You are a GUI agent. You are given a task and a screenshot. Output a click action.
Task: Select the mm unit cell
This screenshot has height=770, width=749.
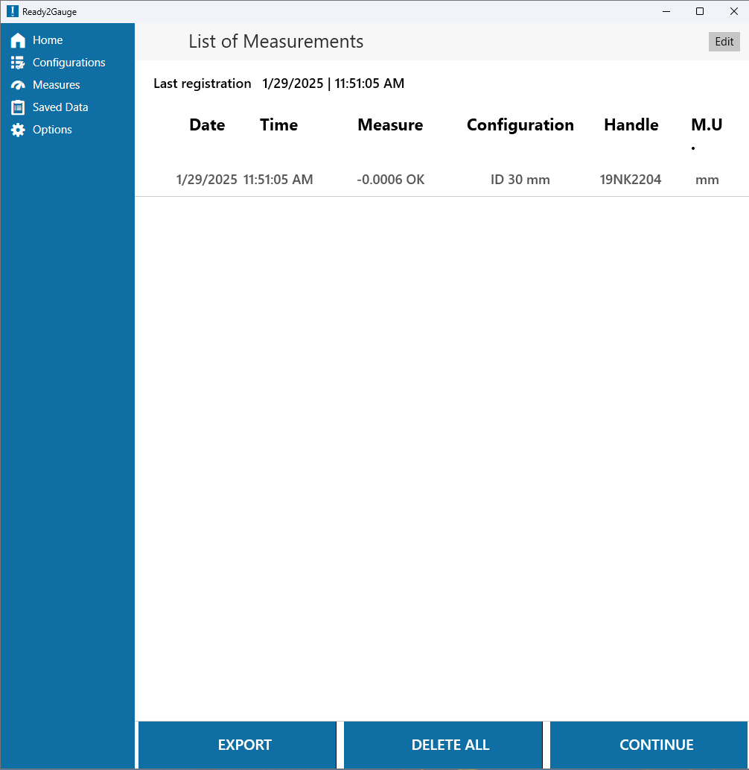click(707, 180)
